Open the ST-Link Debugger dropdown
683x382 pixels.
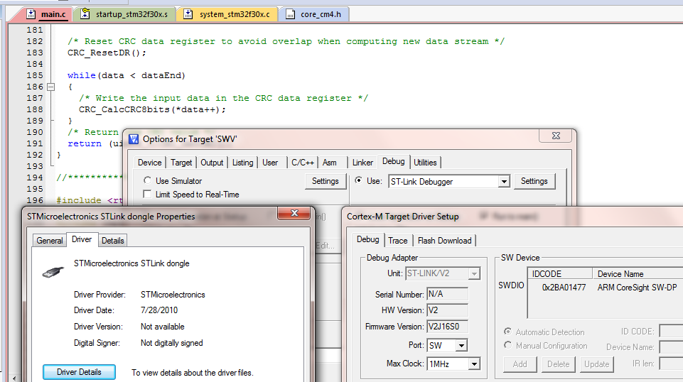pyautogui.click(x=504, y=182)
